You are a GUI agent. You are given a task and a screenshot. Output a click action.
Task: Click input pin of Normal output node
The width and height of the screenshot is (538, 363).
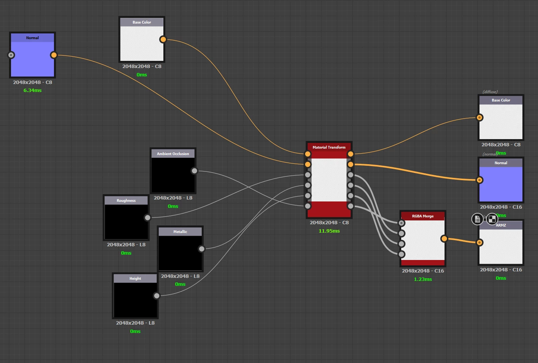point(479,180)
